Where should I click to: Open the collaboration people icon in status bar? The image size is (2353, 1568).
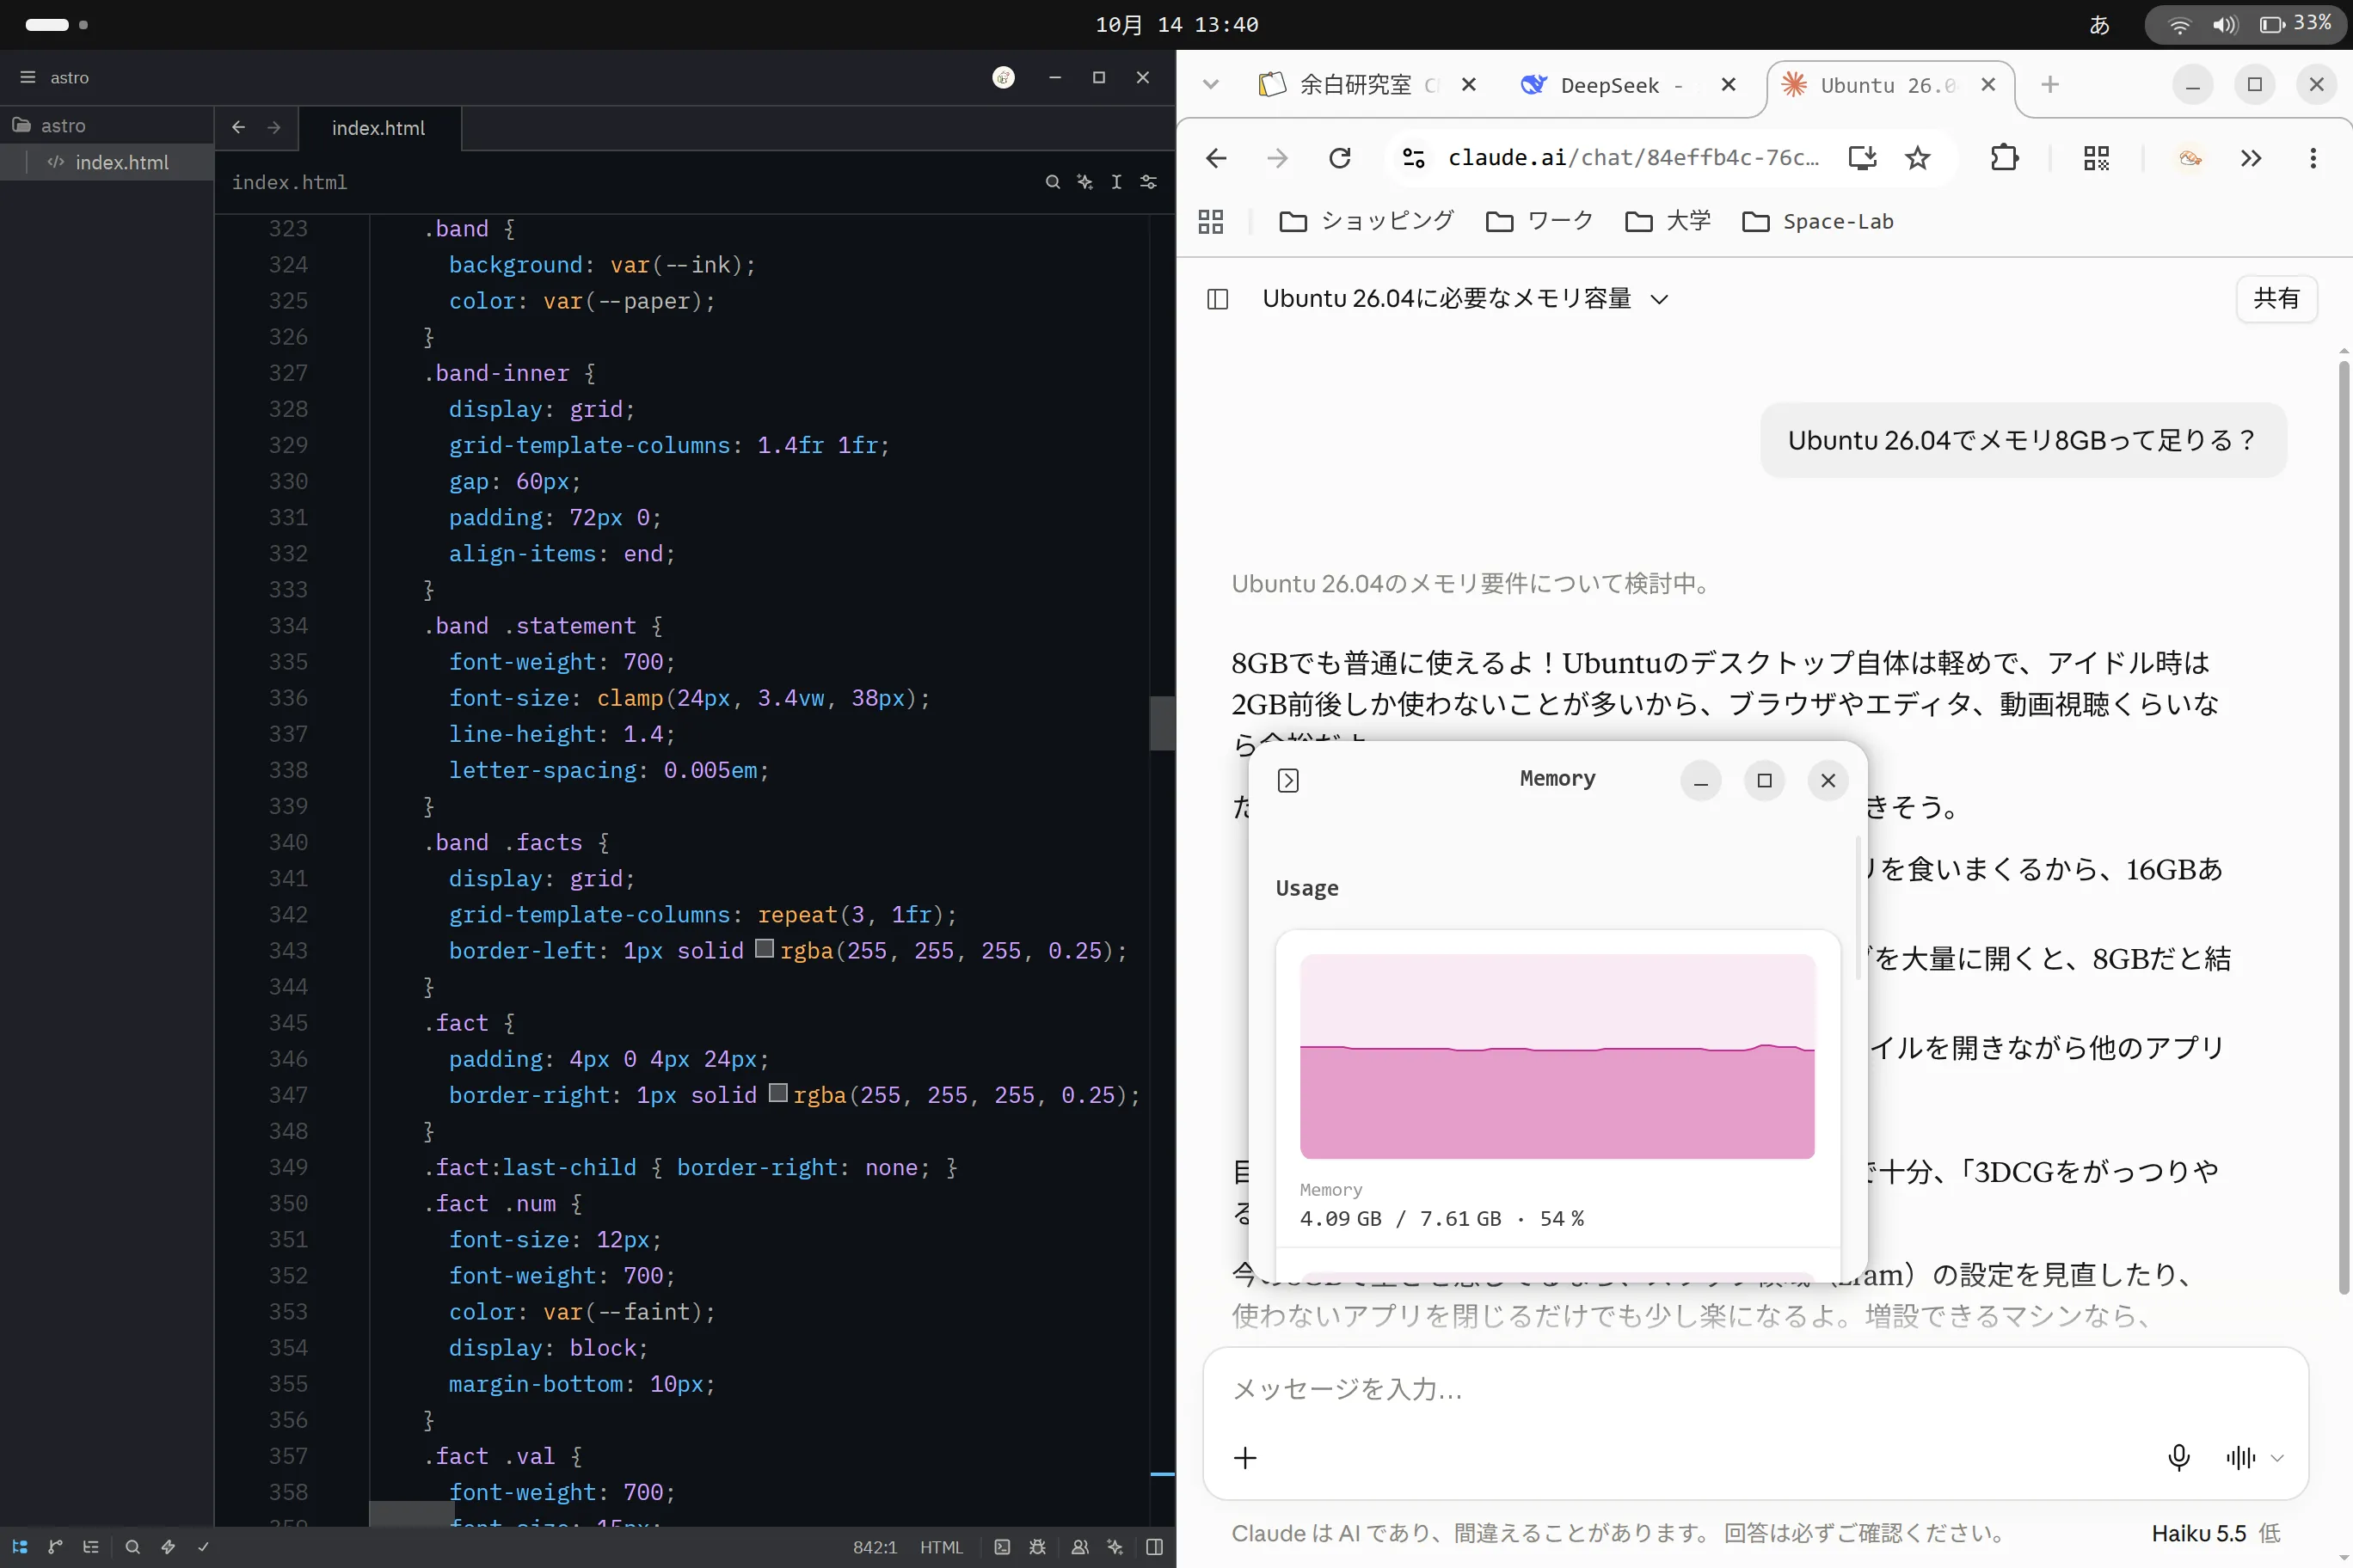(x=1079, y=1547)
